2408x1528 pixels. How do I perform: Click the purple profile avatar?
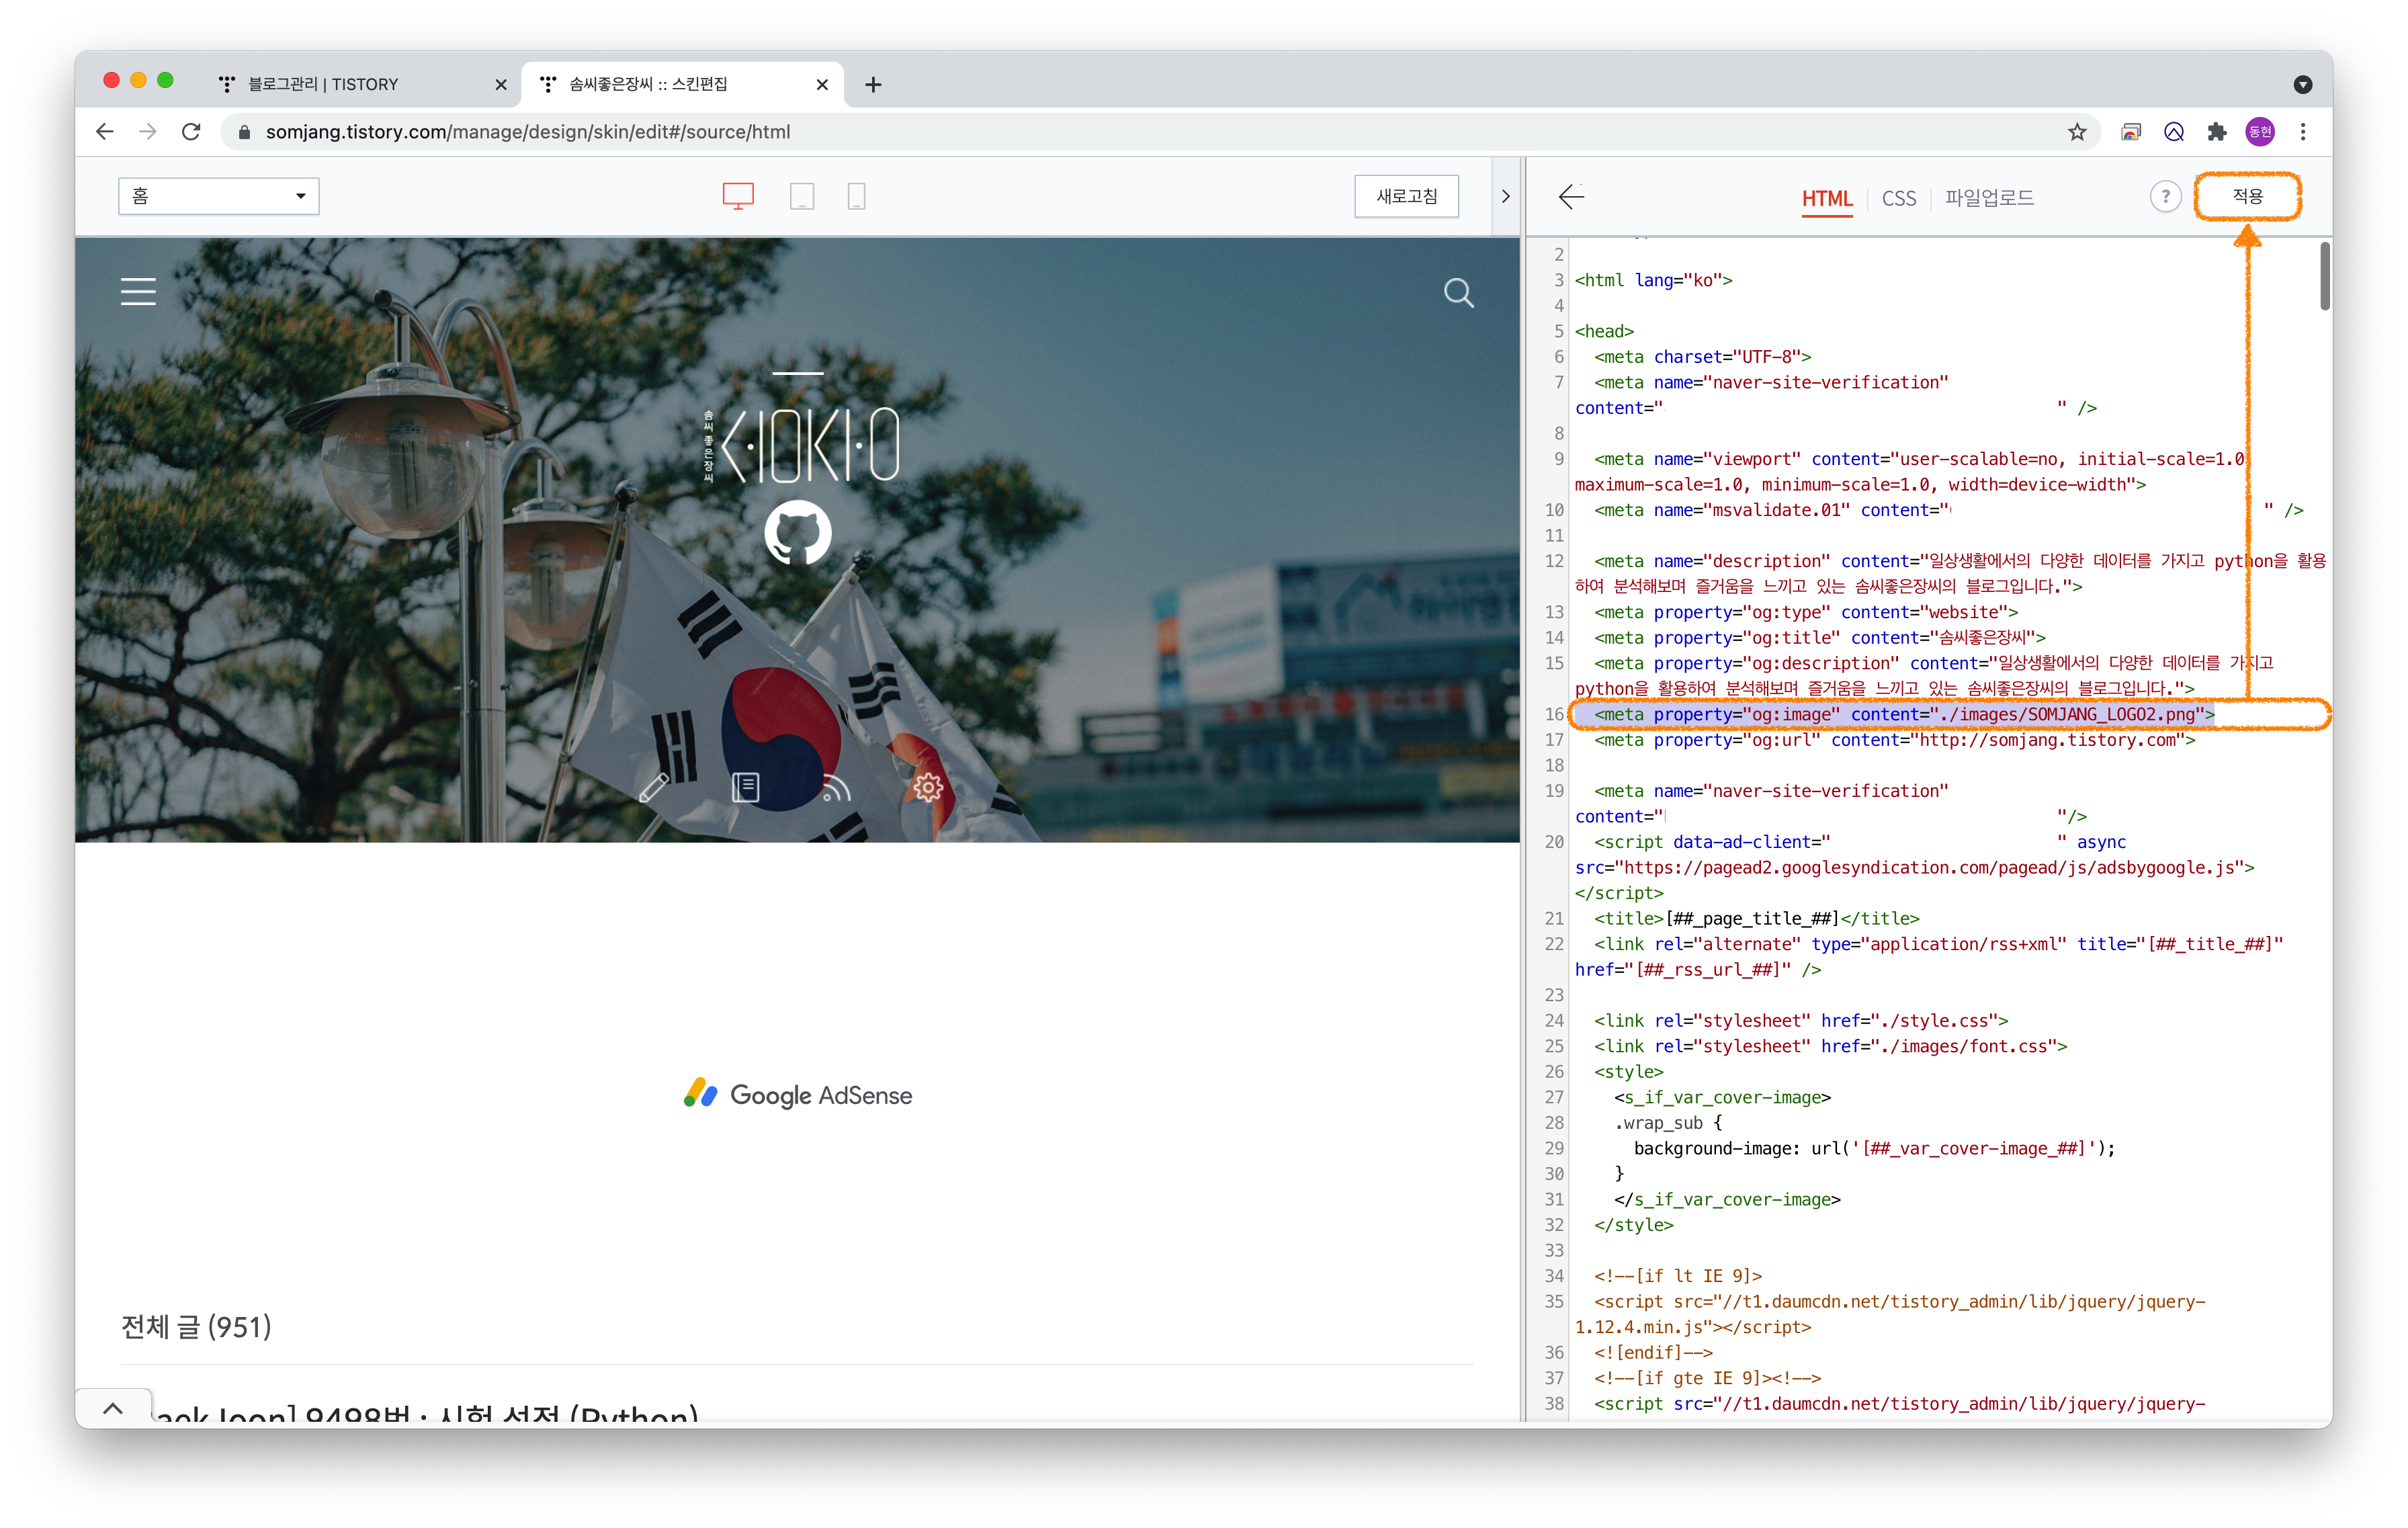[x=2260, y=132]
